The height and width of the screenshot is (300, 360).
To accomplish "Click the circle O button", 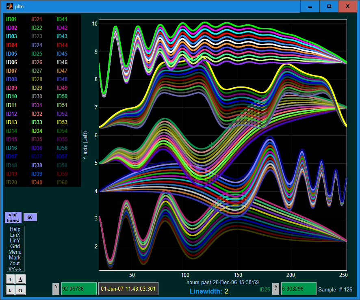I will coord(20,290).
